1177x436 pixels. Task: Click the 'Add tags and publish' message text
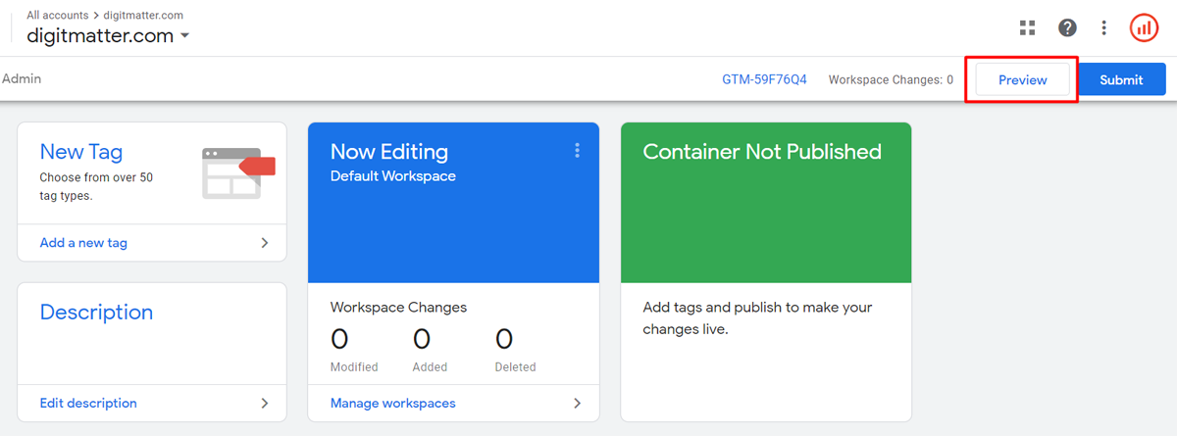click(x=757, y=318)
